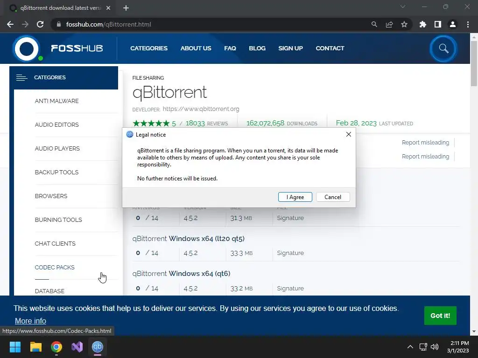This screenshot has width=478, height=358.
Task: Select BURNING TOOLS category
Action: point(58,220)
